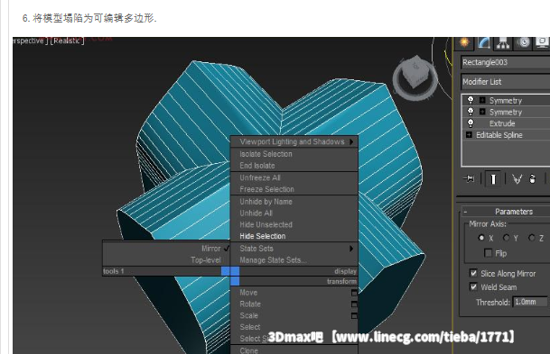
Task: Click the Threshold value field
Action: pyautogui.click(x=529, y=302)
